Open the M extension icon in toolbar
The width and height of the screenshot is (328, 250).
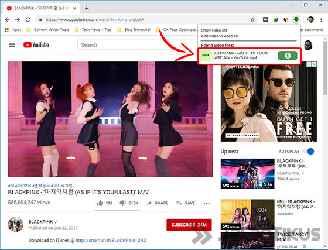point(265,20)
